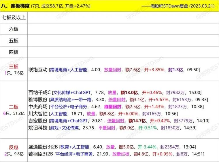Image resolution: width=219 pixels, height=162 pixels.
Task: Select the 五板 row label
Action: pyautogui.click(x=14, y=41)
